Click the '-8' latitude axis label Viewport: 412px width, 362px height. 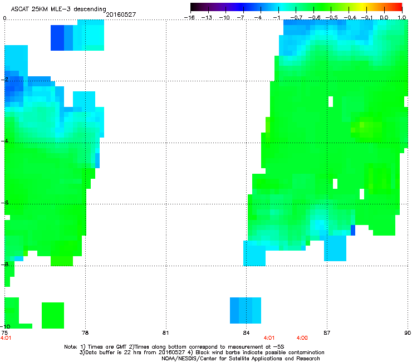click(4, 265)
